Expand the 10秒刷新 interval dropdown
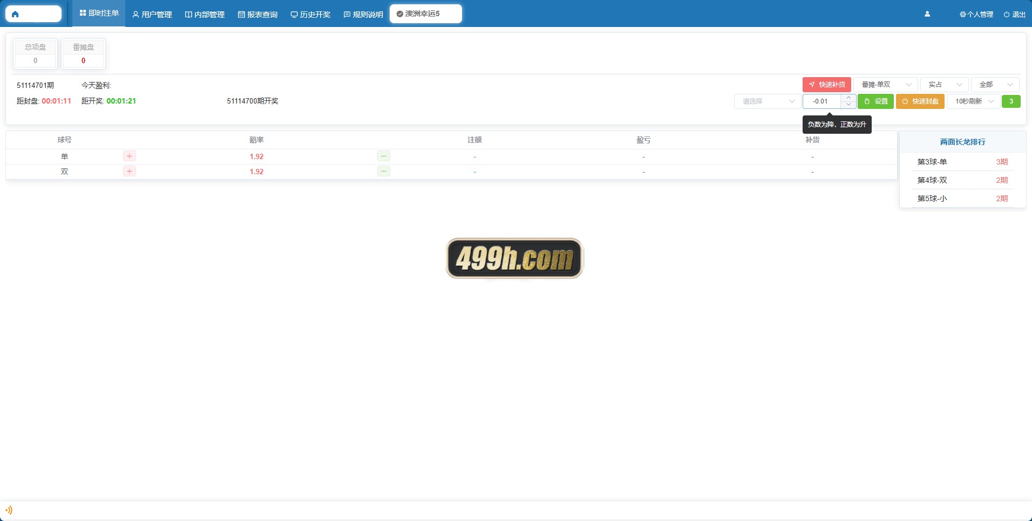The image size is (1032, 521). tap(974, 101)
